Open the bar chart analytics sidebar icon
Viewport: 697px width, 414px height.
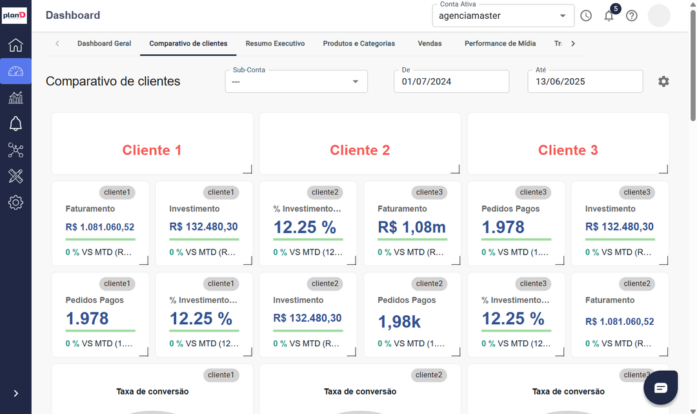(15, 98)
